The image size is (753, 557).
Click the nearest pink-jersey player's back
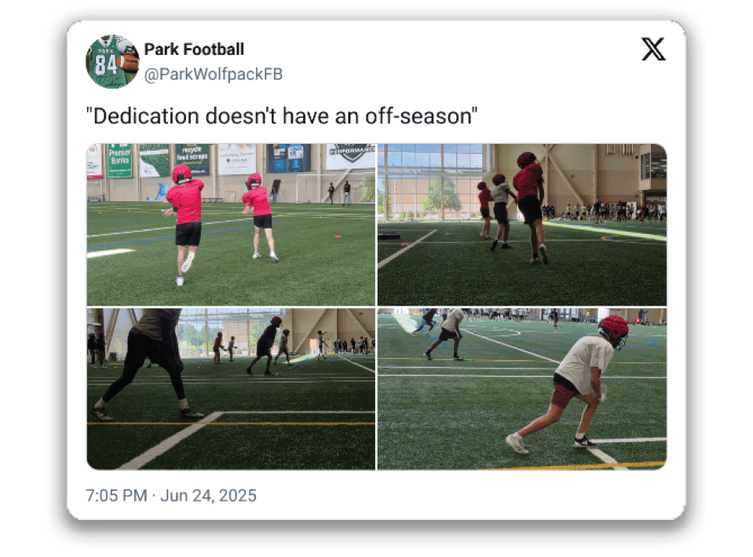point(186,202)
